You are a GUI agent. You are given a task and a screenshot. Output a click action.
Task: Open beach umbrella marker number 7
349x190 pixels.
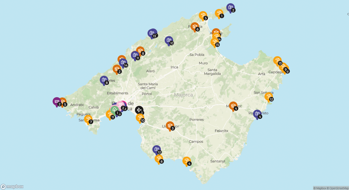pos(88,119)
